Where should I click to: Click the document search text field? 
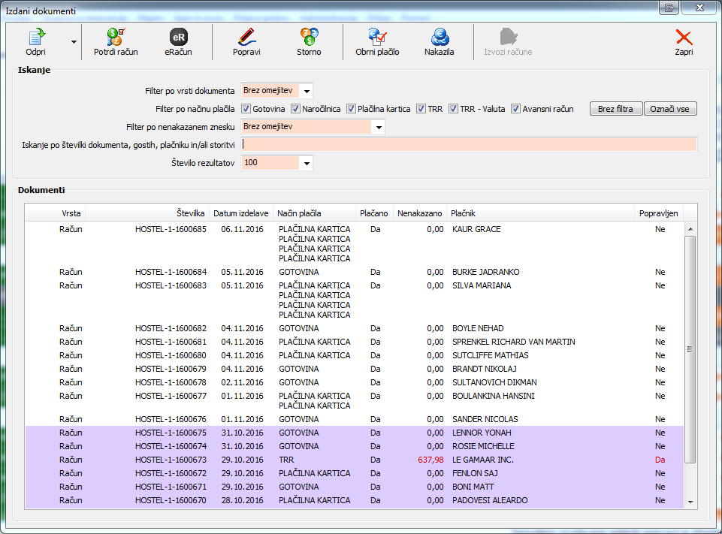point(469,145)
